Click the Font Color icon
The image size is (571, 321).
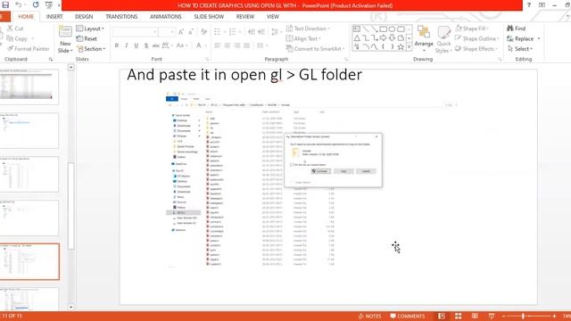click(199, 45)
